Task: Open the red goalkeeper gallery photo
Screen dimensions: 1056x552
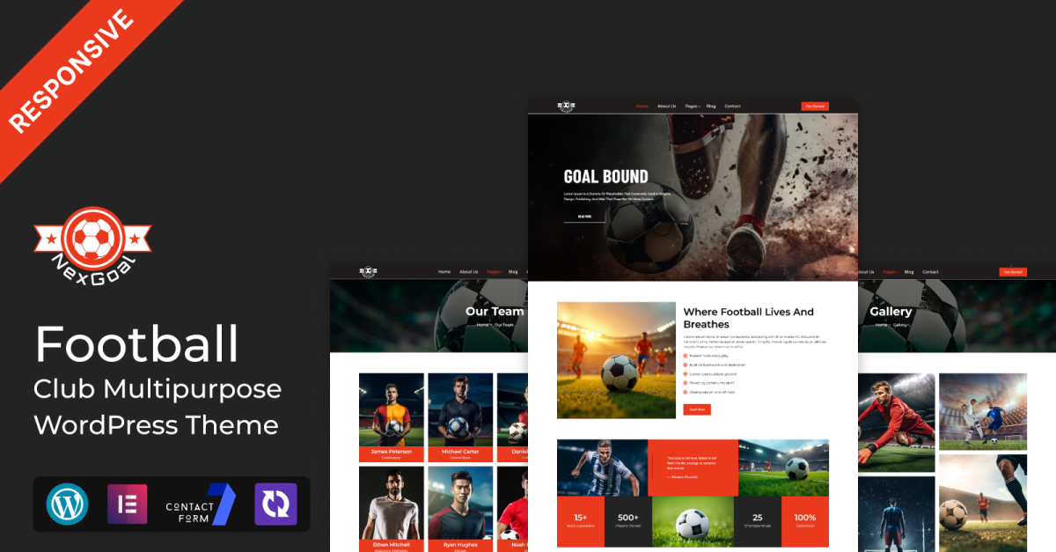Action: [896, 423]
